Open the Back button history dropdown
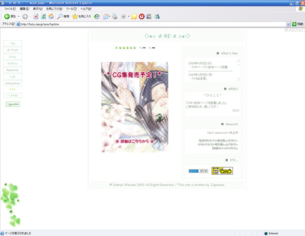 19,16
